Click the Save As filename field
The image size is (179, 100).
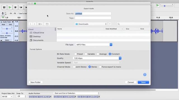tap(93, 14)
